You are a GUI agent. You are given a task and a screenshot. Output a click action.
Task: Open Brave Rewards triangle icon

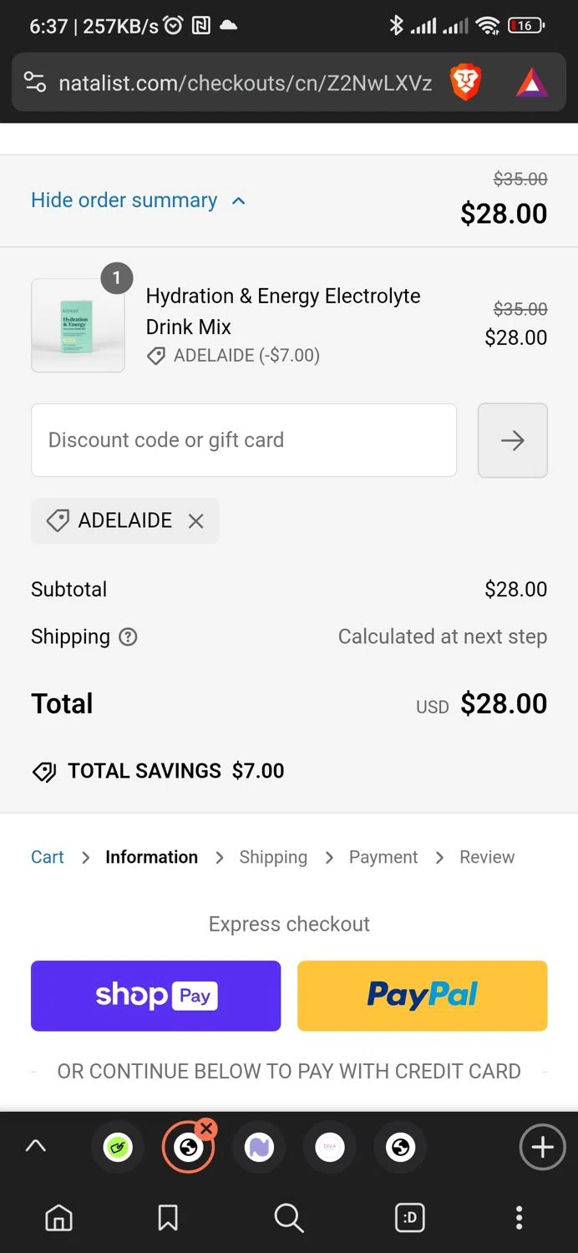click(x=531, y=83)
